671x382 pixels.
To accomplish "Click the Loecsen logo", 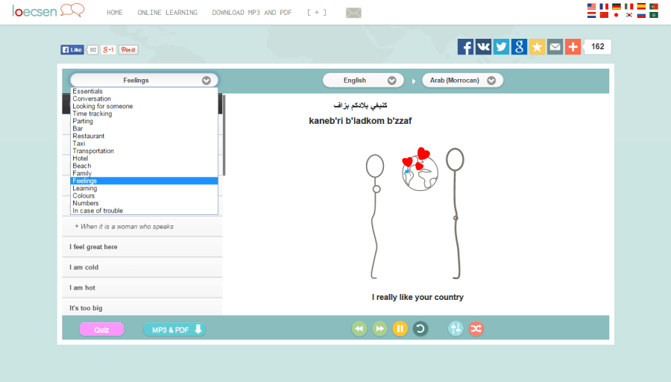I will point(48,10).
